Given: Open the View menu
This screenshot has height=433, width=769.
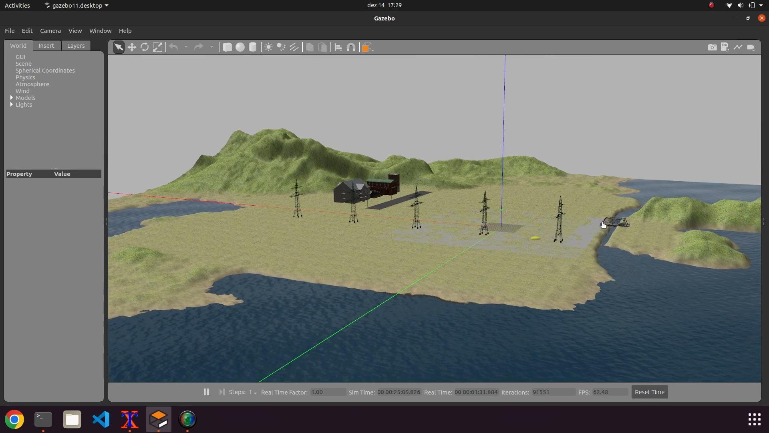Looking at the screenshot, I should tap(75, 31).
